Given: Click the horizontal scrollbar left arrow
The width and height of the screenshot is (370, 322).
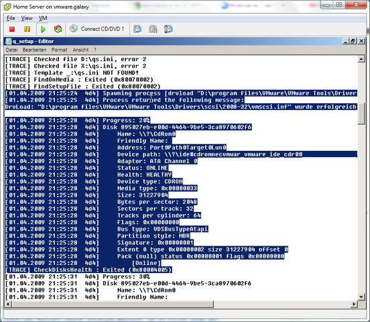Looking at the screenshot, I should pyautogui.click(x=8, y=304).
